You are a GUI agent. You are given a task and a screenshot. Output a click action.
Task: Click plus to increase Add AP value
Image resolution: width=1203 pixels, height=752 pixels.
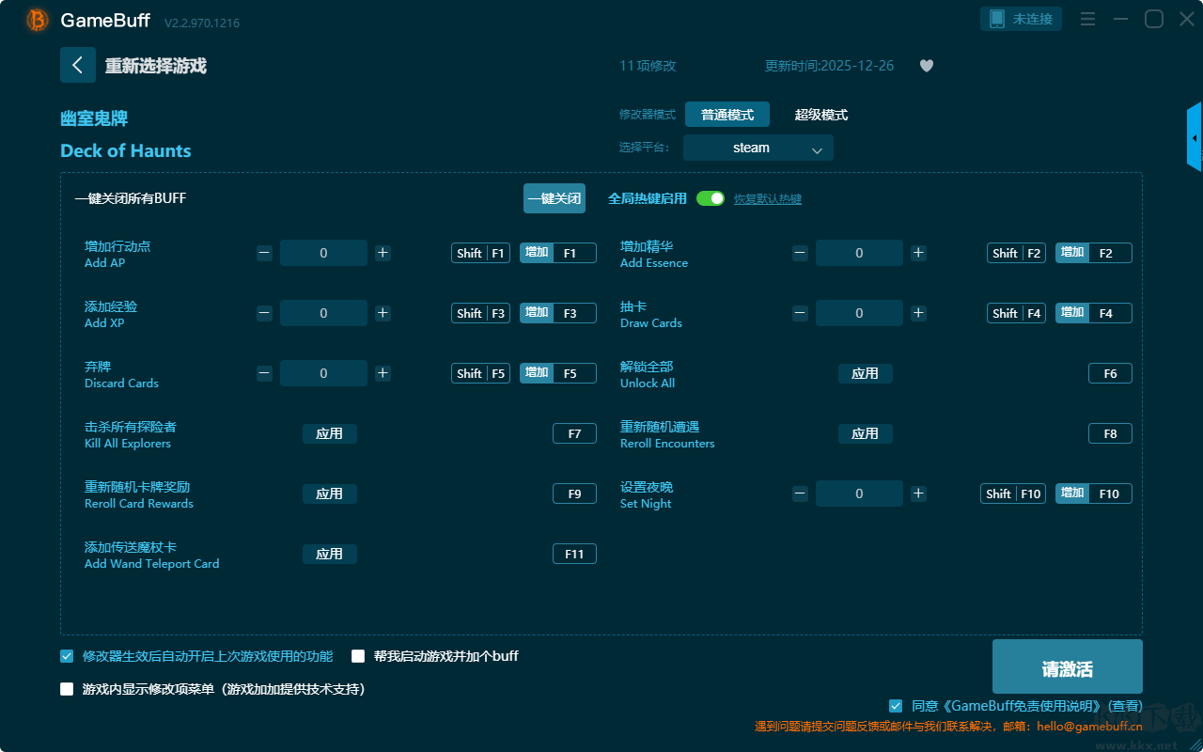point(383,253)
